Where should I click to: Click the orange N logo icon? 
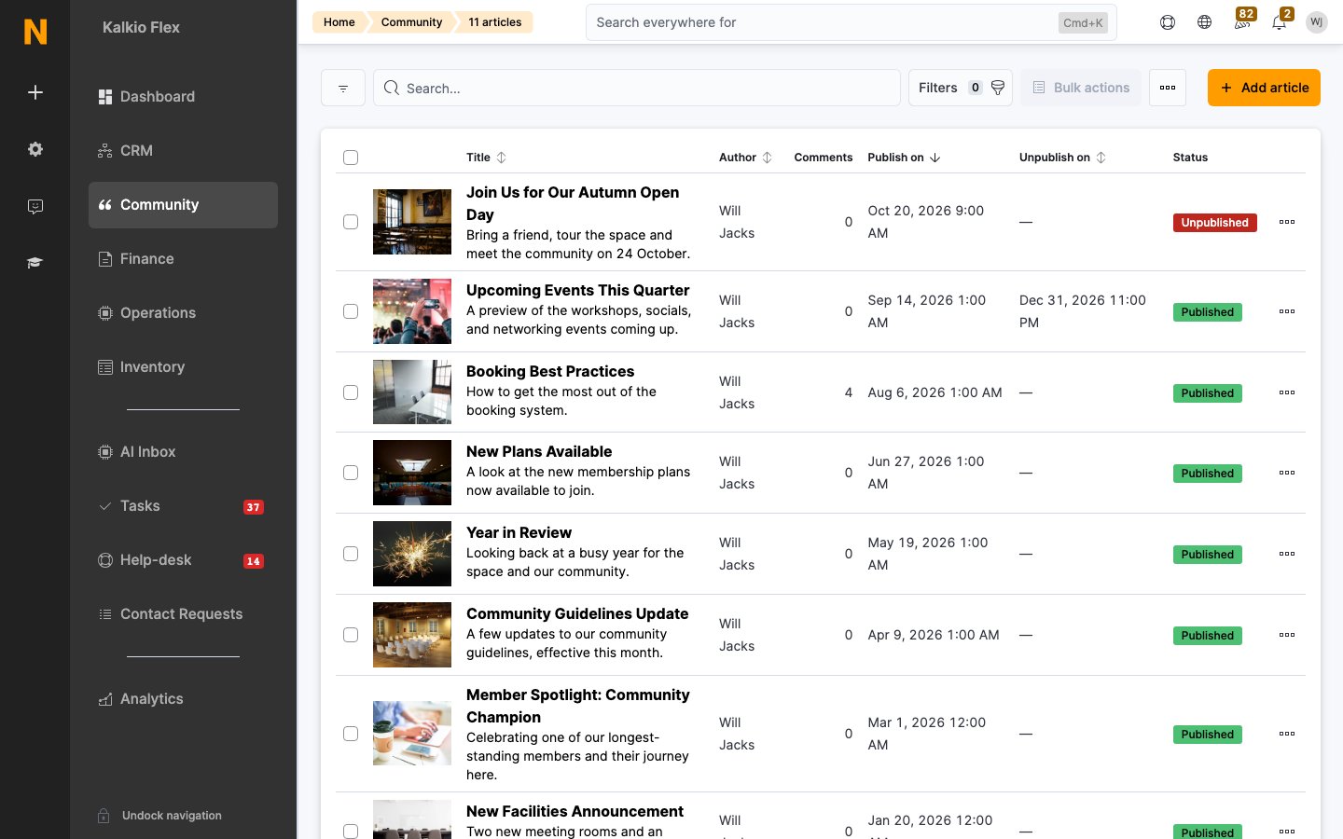click(x=35, y=32)
